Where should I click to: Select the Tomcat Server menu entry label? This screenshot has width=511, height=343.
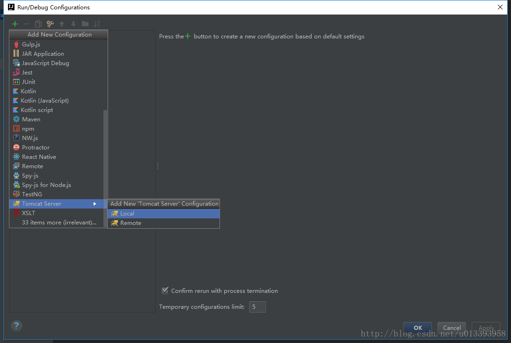tap(42, 204)
